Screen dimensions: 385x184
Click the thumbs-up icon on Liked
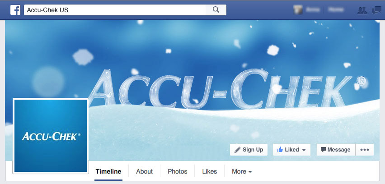tap(280, 150)
